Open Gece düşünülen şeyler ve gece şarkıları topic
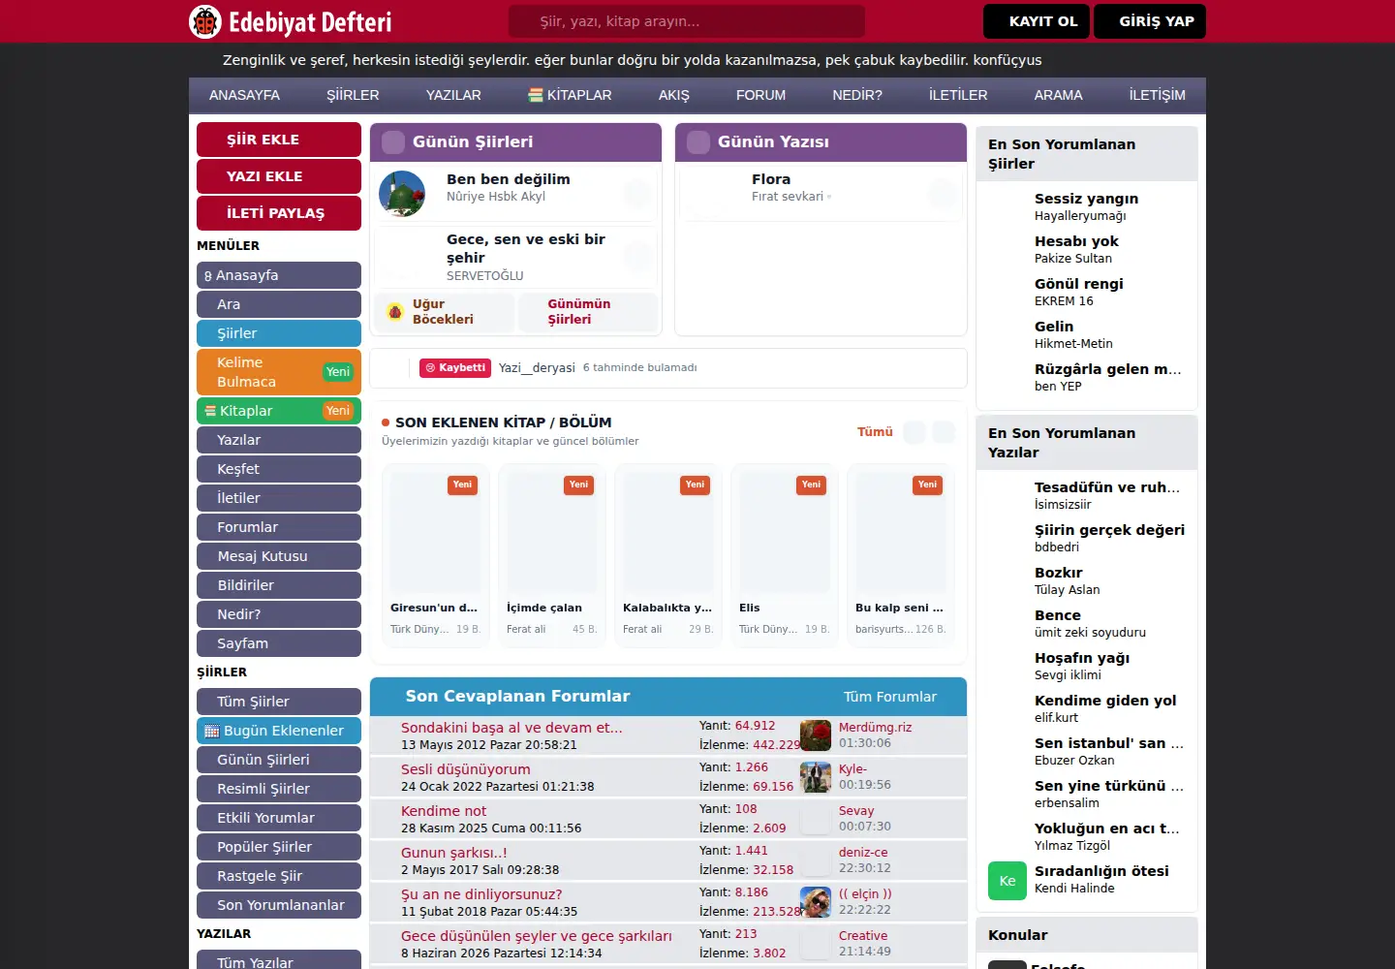 tap(537, 936)
